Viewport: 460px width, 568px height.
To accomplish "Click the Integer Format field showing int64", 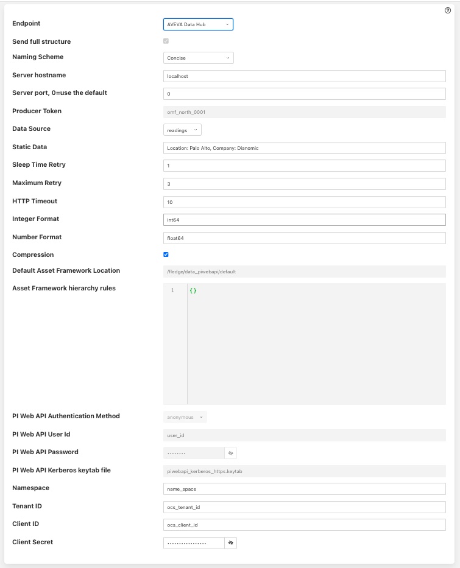I will click(303, 220).
